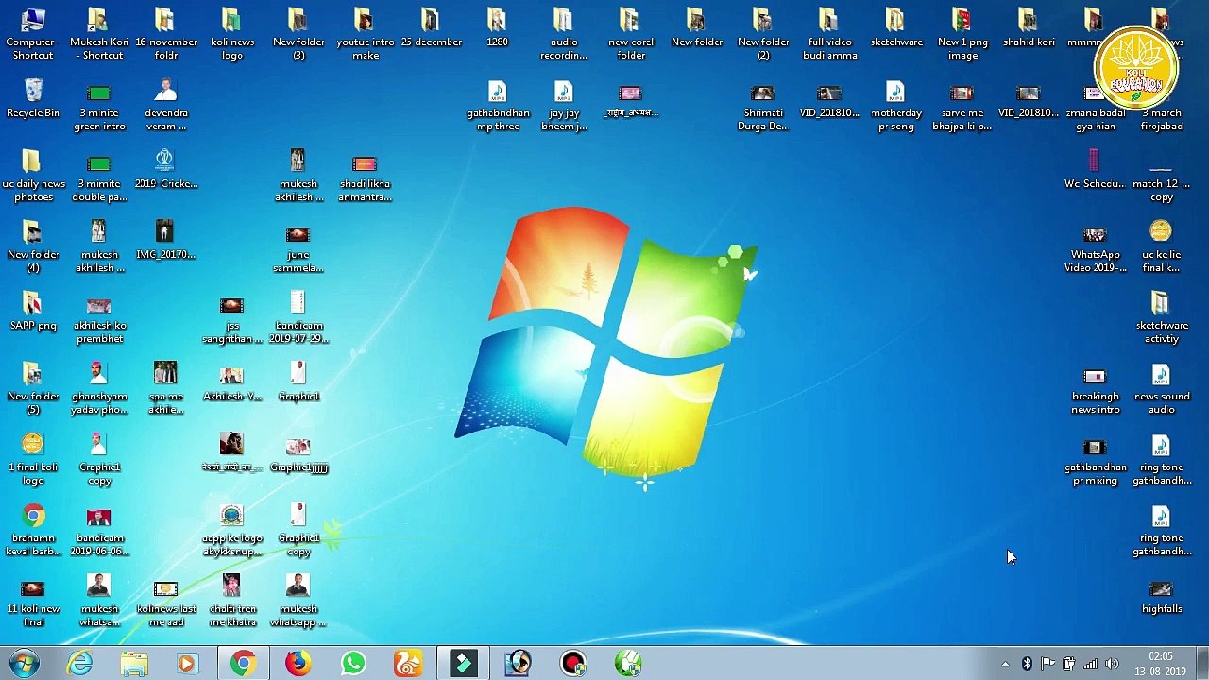This screenshot has height=680, width=1209.
Task: Select the 1 final koli logo file
Action: point(33,460)
